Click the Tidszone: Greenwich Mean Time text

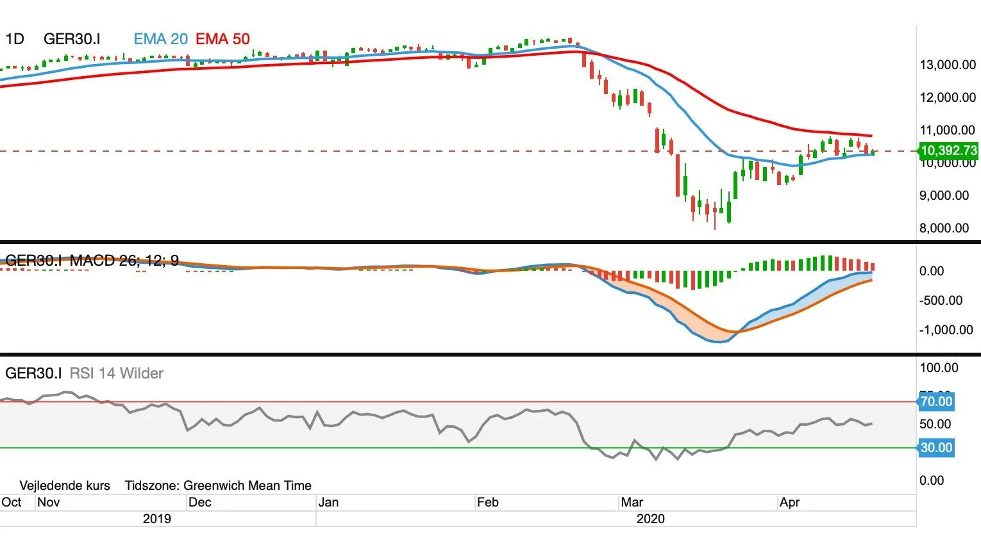[x=218, y=485]
